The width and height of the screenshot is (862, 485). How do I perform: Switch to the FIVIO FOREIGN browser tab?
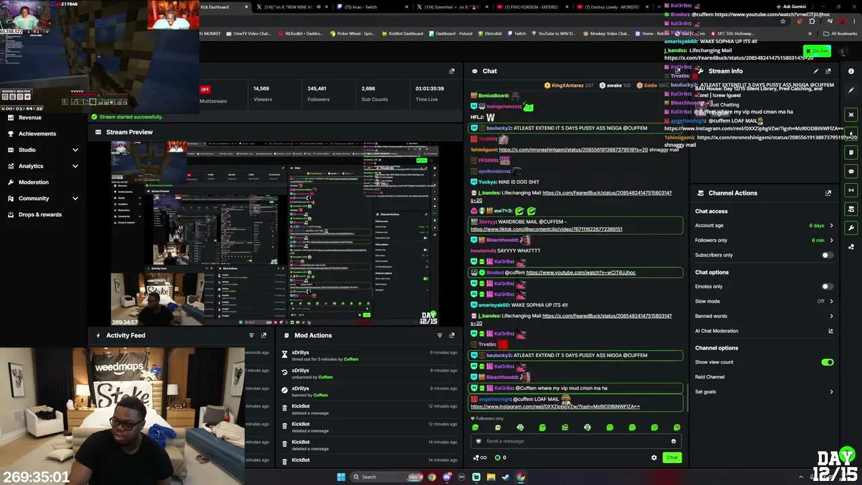pyautogui.click(x=531, y=7)
